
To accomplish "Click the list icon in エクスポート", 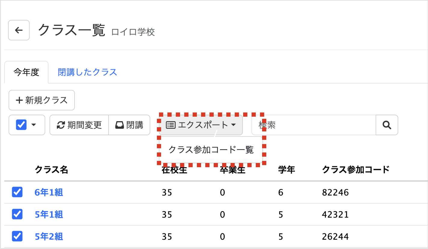I will [x=171, y=125].
